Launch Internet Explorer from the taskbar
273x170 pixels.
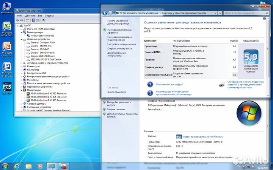(17, 166)
